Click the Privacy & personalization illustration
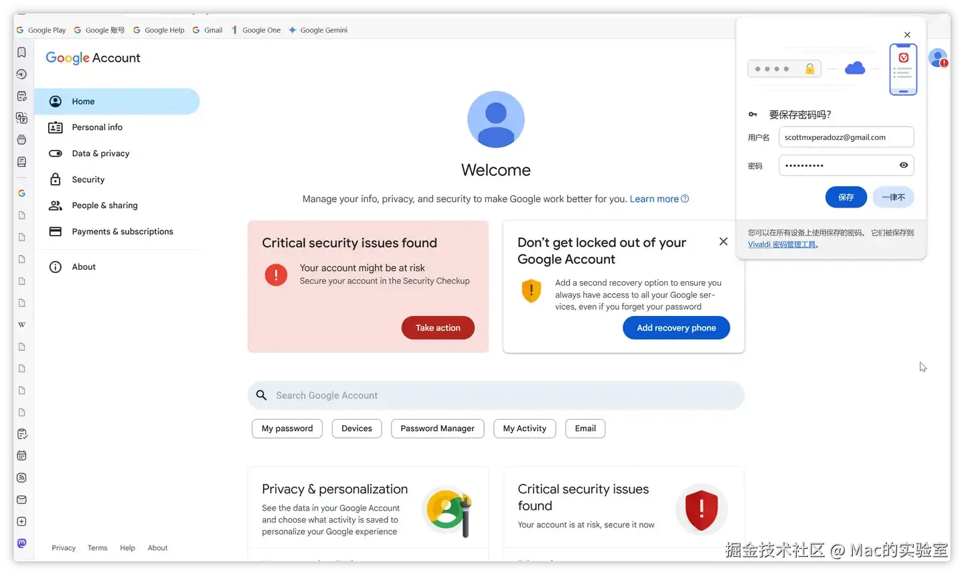 point(449,512)
